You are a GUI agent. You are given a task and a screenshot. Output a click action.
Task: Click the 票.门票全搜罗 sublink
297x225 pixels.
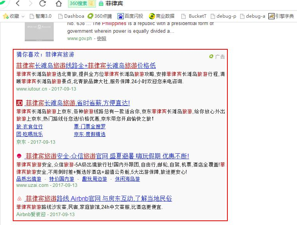89,126
